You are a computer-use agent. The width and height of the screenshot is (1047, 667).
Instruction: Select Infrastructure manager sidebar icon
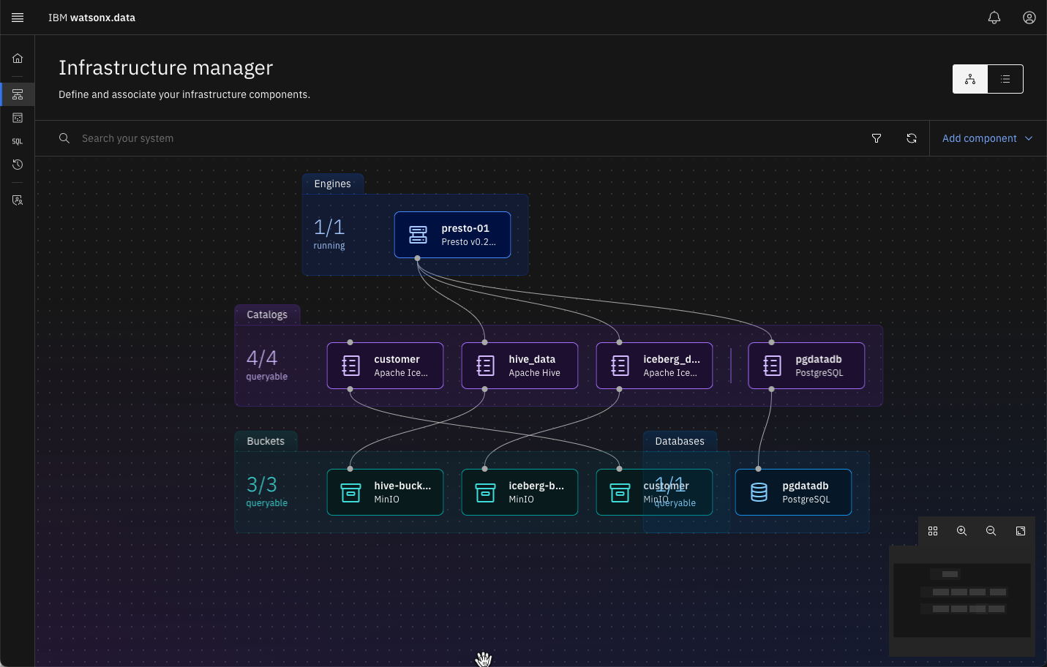click(18, 94)
